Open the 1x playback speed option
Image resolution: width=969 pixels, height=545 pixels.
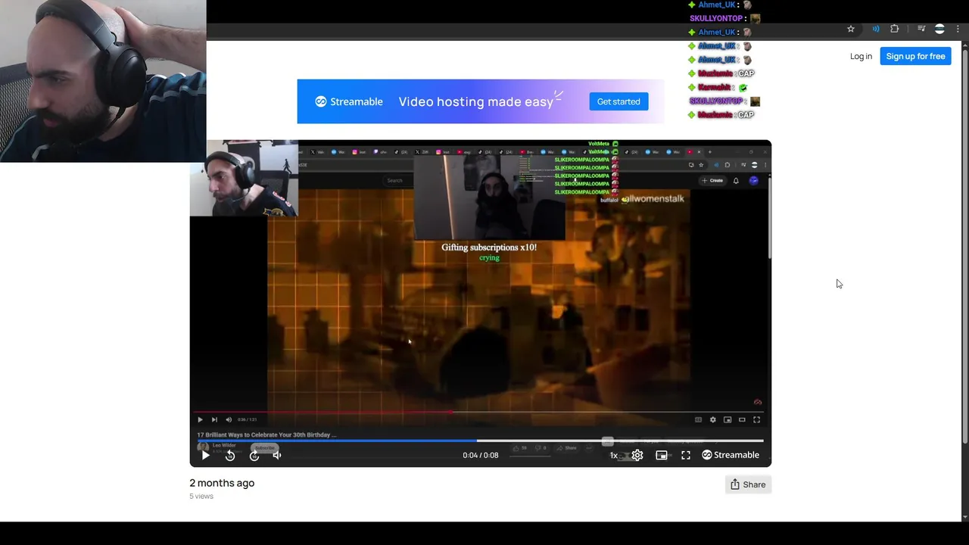614,455
